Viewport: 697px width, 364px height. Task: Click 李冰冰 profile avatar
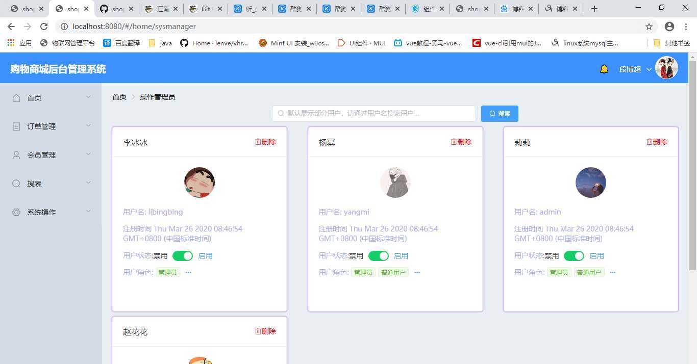[200, 183]
